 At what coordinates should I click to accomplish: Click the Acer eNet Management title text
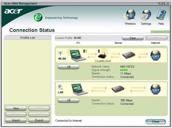(21, 3)
